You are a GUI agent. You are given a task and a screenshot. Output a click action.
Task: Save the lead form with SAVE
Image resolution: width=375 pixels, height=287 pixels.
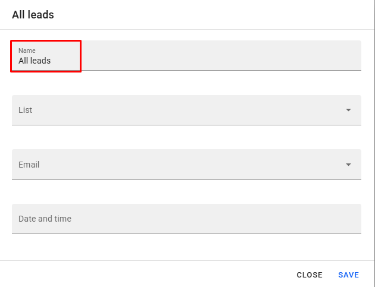click(x=348, y=275)
